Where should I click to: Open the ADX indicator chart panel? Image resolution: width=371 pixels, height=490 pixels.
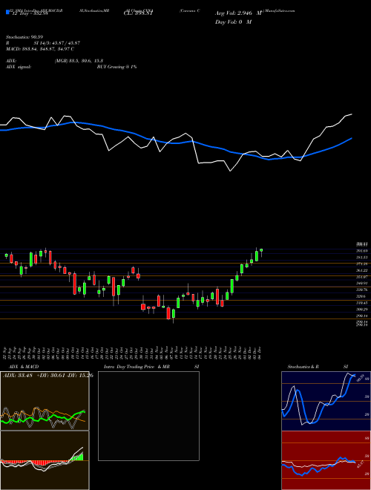[x=45, y=401]
